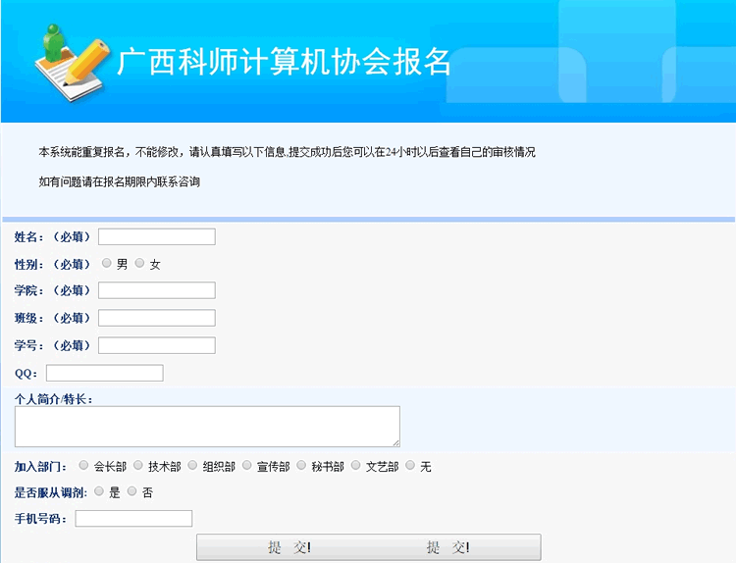The width and height of the screenshot is (736, 563).
Task: Choose 秘书部 department radio button
Action: tap(301, 465)
